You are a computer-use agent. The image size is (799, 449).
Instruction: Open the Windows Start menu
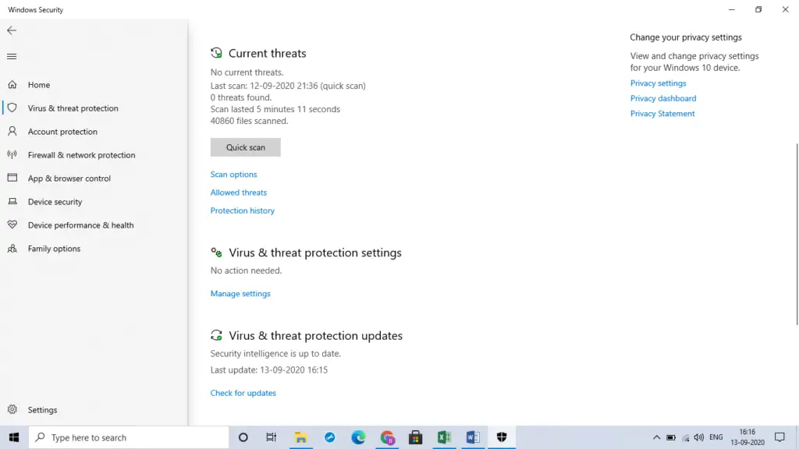[14, 437]
